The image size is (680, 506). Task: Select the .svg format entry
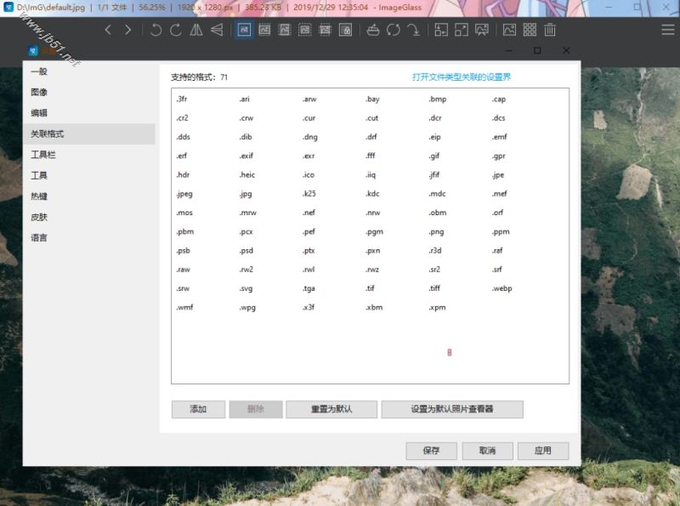click(246, 288)
